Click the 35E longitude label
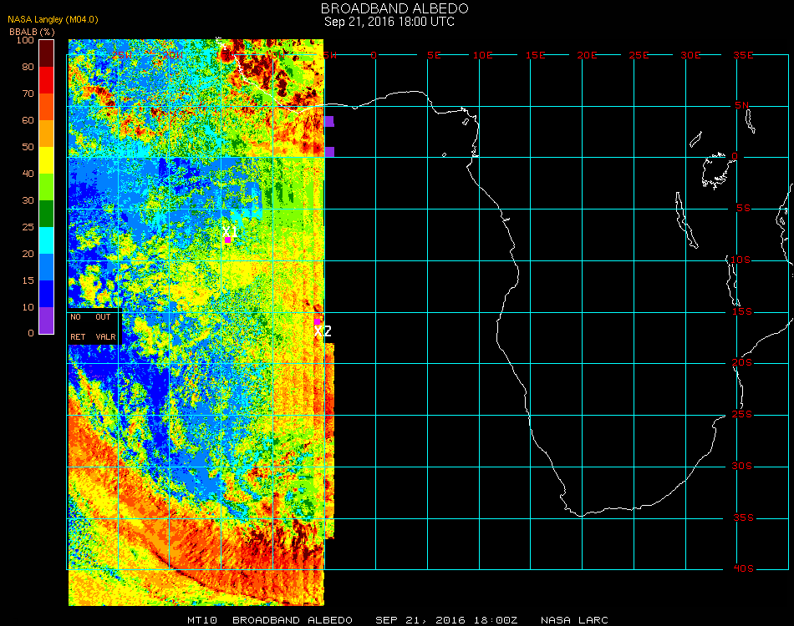The width and height of the screenshot is (794, 626). tap(743, 55)
